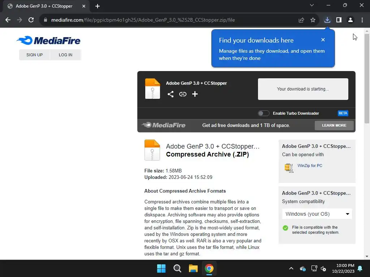Click the LOG IN button

click(66, 55)
